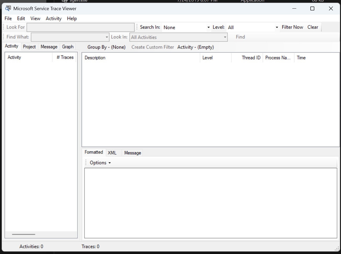Open the Group By - (None) menu
The image size is (341, 254).
coord(107,47)
